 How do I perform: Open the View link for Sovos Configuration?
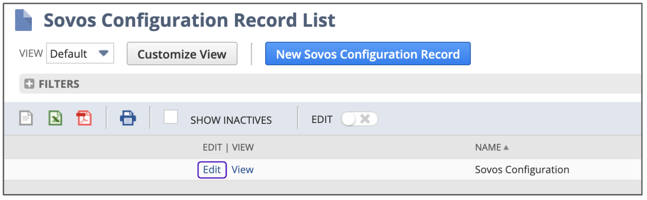(x=243, y=170)
